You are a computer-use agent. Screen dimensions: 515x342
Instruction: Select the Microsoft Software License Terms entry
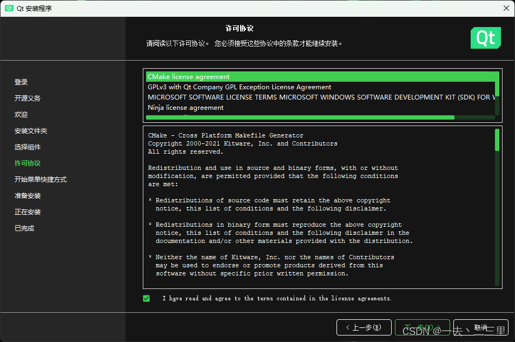tap(321, 97)
